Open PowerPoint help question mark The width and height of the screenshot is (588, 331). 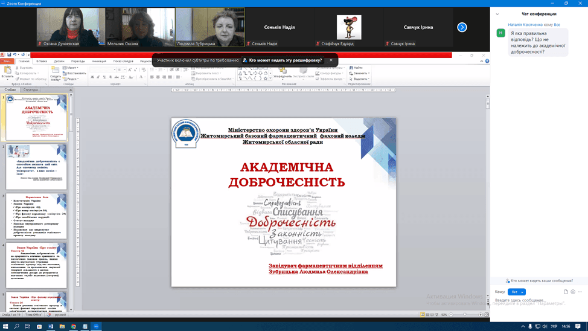pyautogui.click(x=487, y=61)
